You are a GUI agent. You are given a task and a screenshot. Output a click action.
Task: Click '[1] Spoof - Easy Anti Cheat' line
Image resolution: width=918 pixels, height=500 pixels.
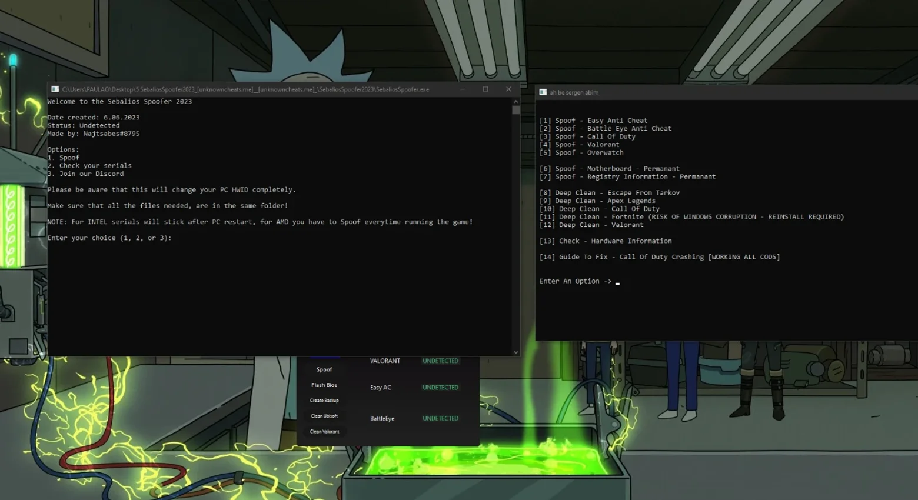593,121
